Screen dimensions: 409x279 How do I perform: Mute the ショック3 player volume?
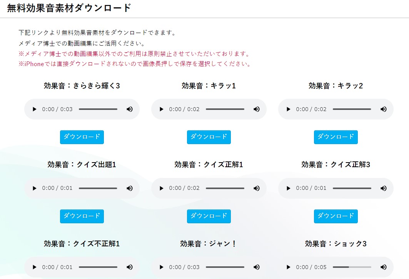[383, 267]
